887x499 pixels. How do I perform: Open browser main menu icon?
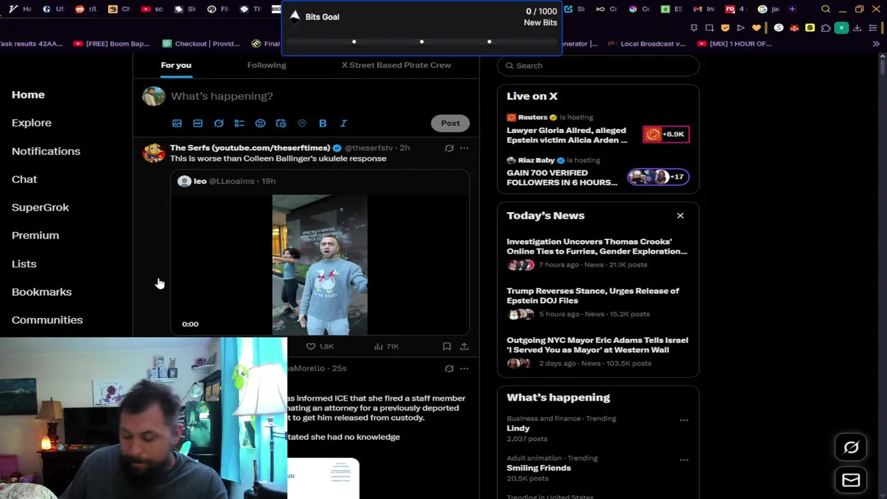[x=872, y=28]
